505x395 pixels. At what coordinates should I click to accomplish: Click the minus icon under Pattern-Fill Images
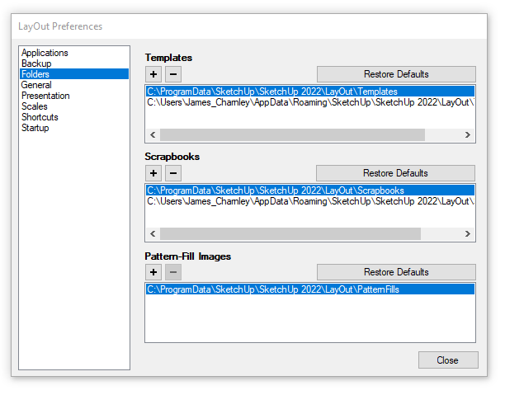click(172, 272)
